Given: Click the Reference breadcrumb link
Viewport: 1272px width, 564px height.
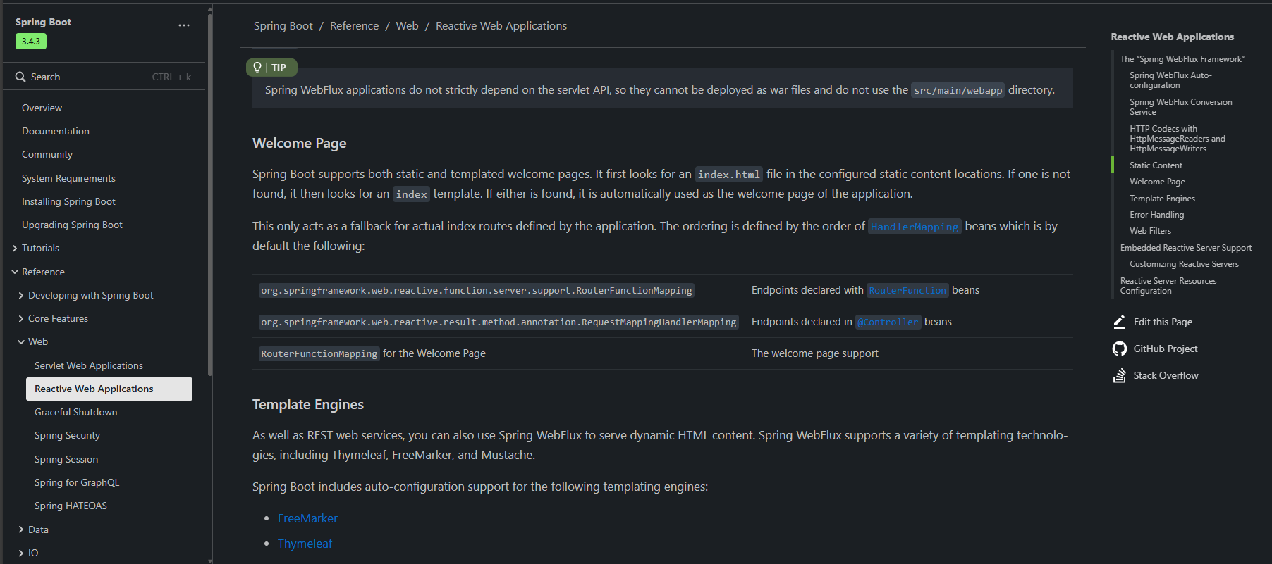Looking at the screenshot, I should pos(354,26).
